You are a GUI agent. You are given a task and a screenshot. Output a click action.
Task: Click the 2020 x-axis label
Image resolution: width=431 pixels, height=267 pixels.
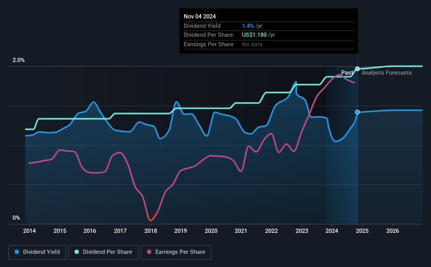click(x=211, y=231)
